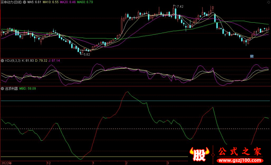The image size is (271, 165).
Task: Select the MA5 moving average label
Action: click(34, 2)
